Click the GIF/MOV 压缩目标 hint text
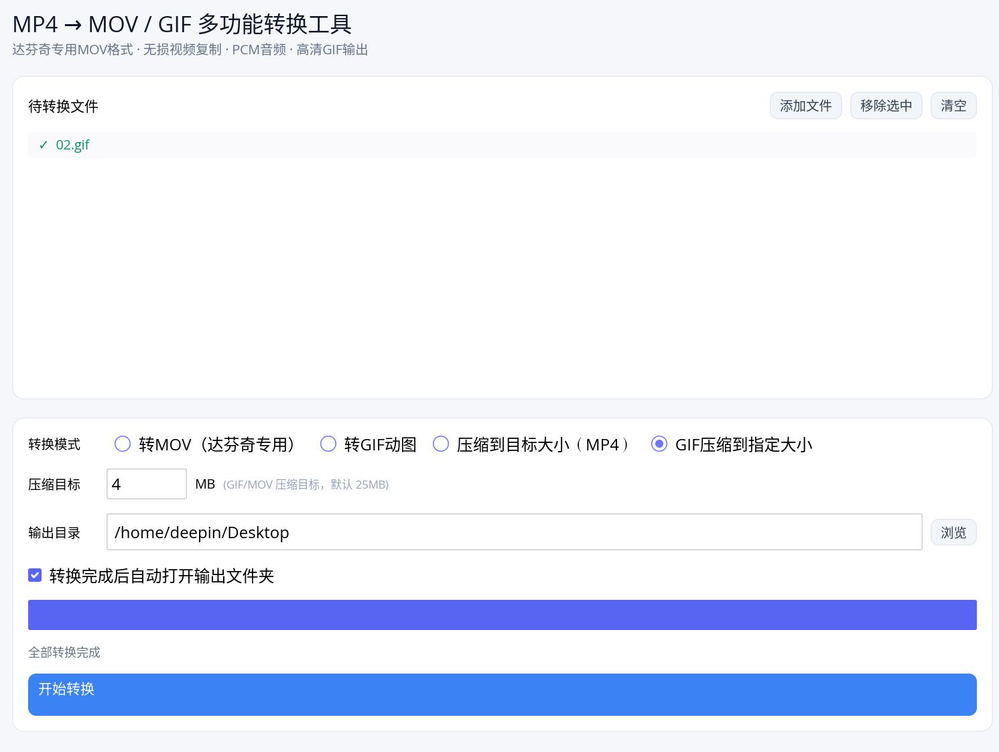This screenshot has width=999, height=752. [306, 485]
